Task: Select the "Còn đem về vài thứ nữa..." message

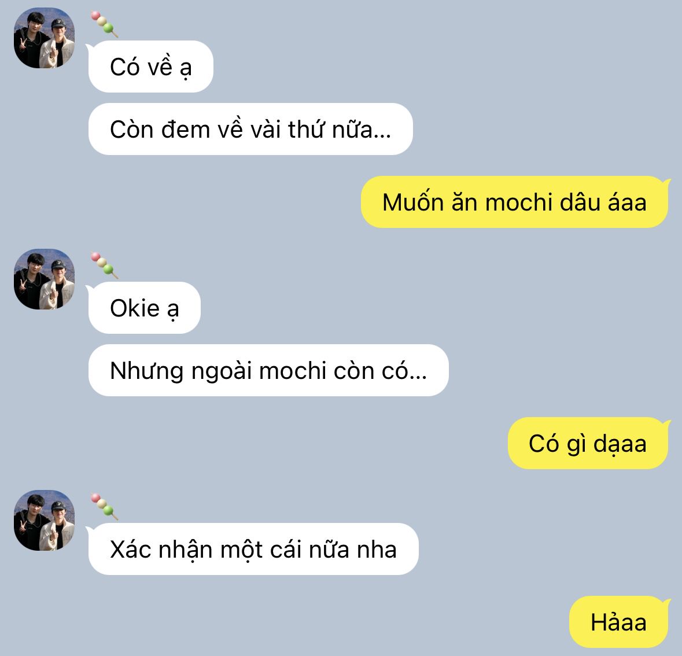Action: pos(250,129)
